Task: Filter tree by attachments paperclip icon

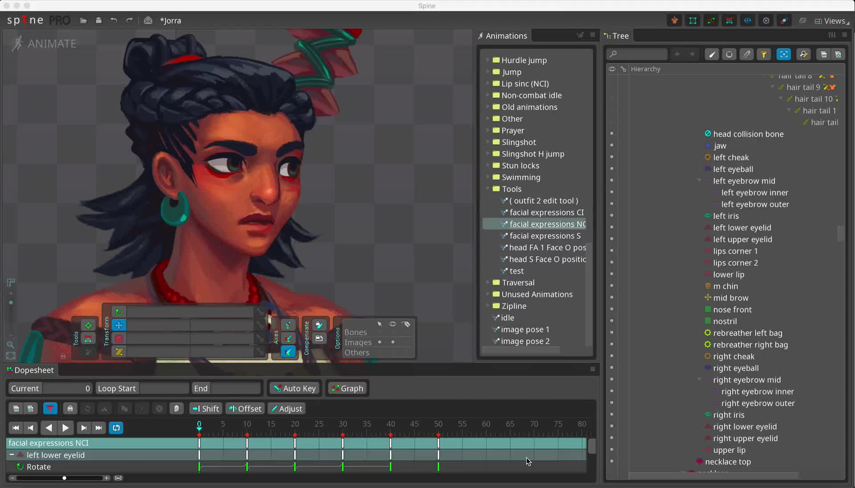Action: [747, 54]
